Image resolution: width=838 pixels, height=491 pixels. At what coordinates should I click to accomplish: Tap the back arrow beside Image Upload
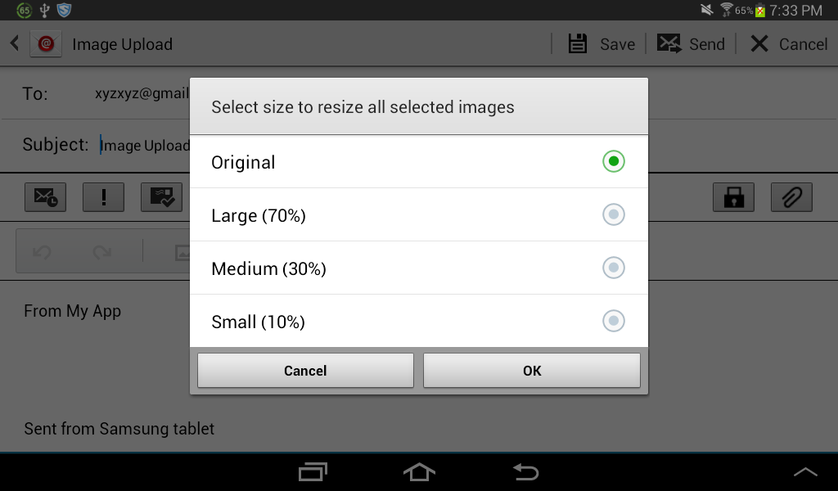click(15, 44)
